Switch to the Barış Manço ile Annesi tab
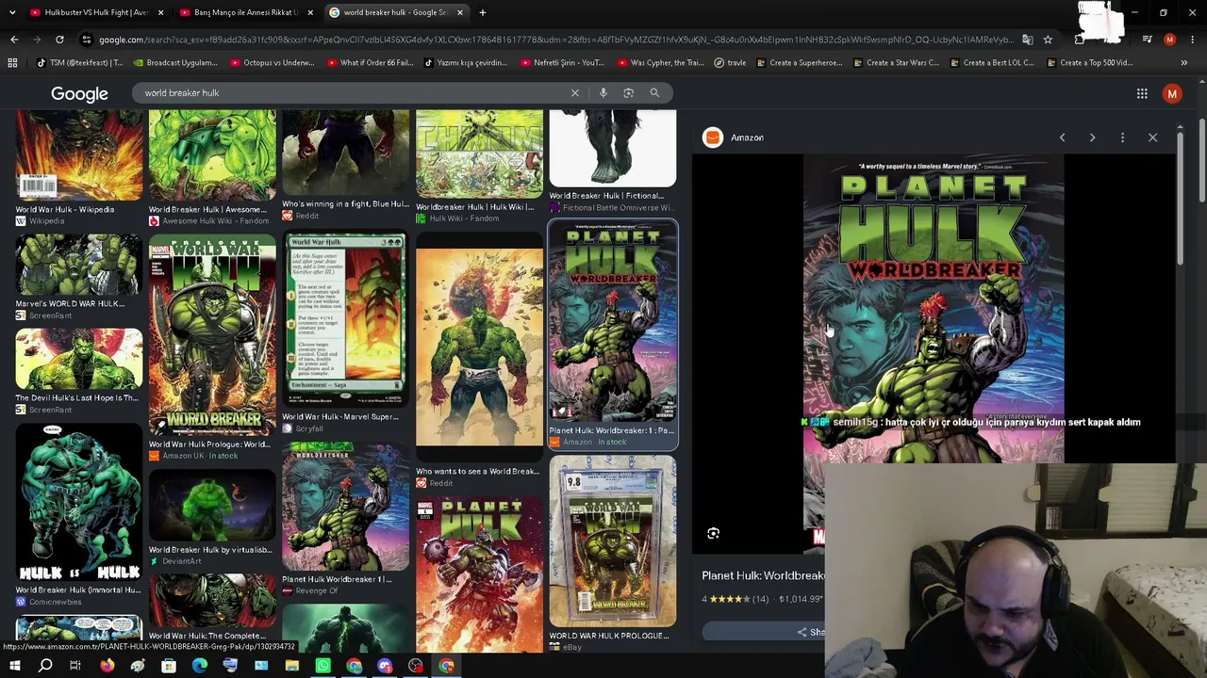Image resolution: width=1207 pixels, height=678 pixels. (x=245, y=12)
